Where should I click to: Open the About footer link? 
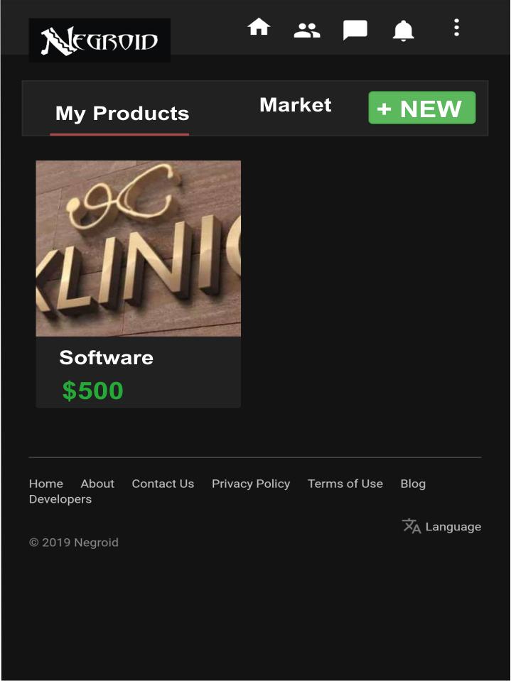[97, 484]
